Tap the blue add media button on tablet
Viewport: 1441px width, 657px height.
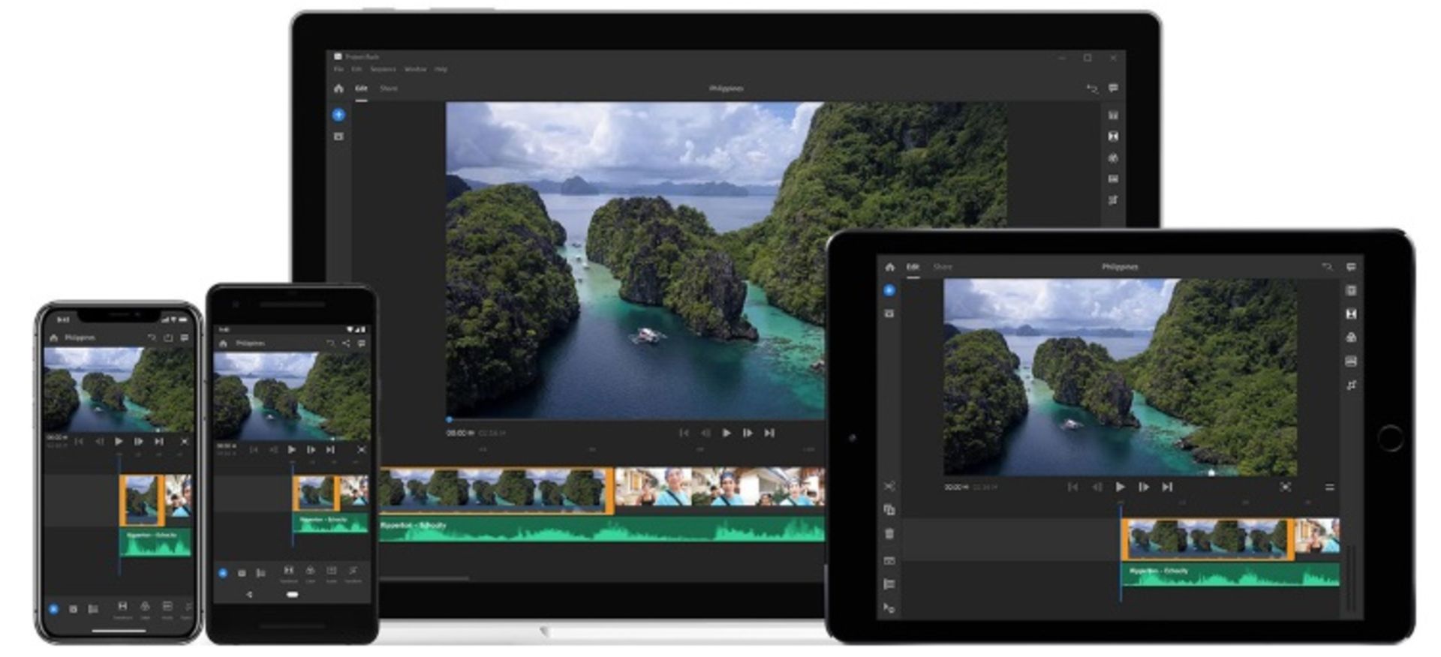pyautogui.click(x=889, y=290)
